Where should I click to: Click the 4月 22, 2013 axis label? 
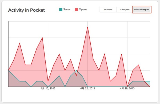coord(87,88)
